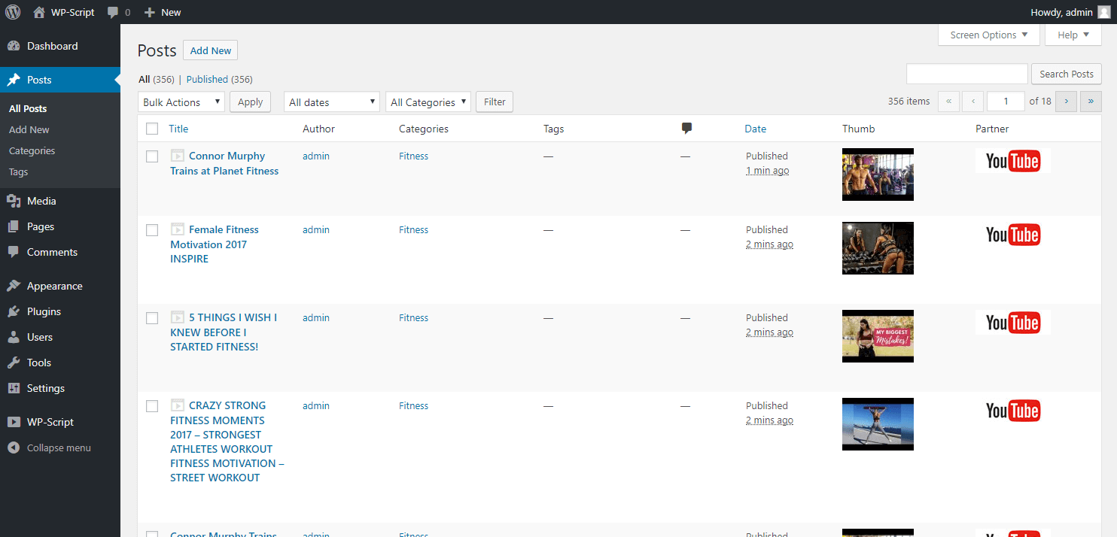Viewport: 1117px width, 537px height.
Task: Open the All Categories dropdown
Action: tap(428, 102)
